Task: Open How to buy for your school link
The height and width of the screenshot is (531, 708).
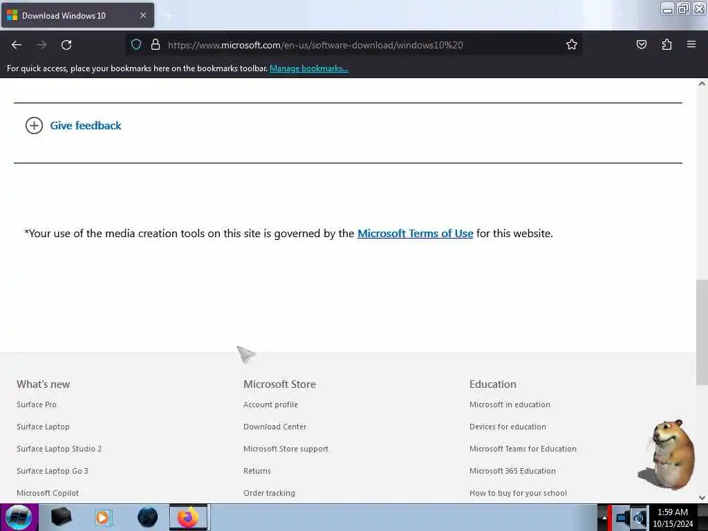Action: (518, 493)
